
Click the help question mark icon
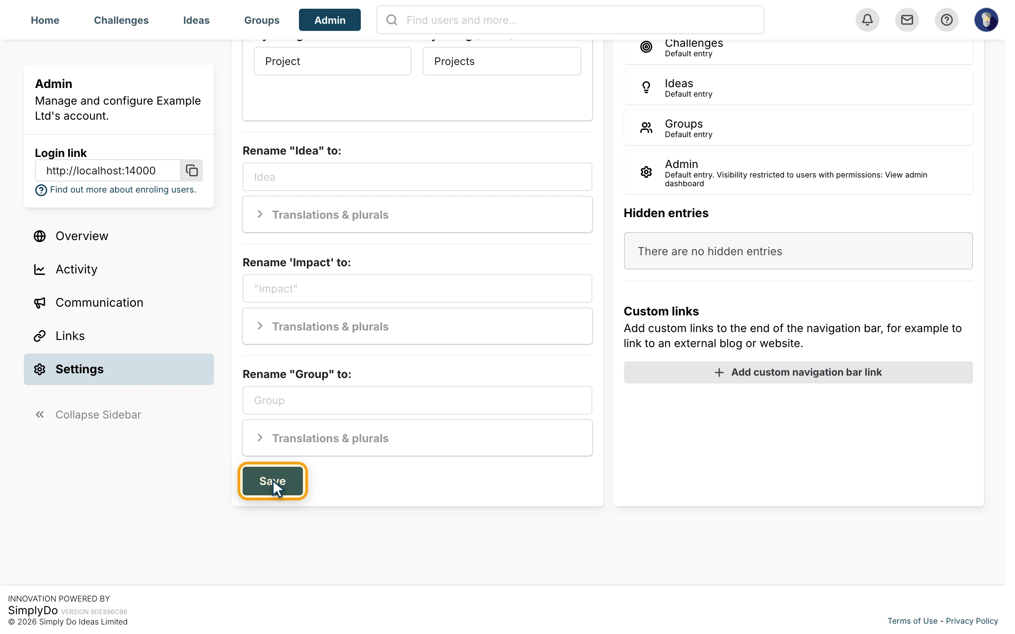point(946,20)
